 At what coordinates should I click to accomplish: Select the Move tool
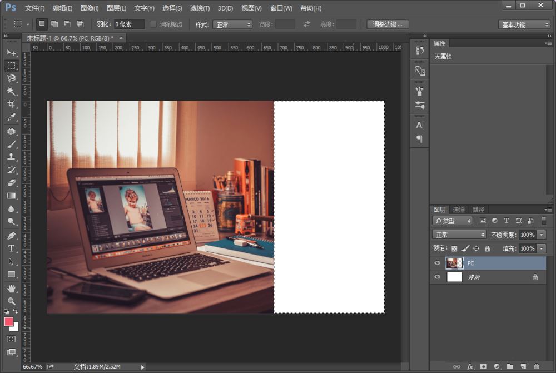tap(11, 52)
